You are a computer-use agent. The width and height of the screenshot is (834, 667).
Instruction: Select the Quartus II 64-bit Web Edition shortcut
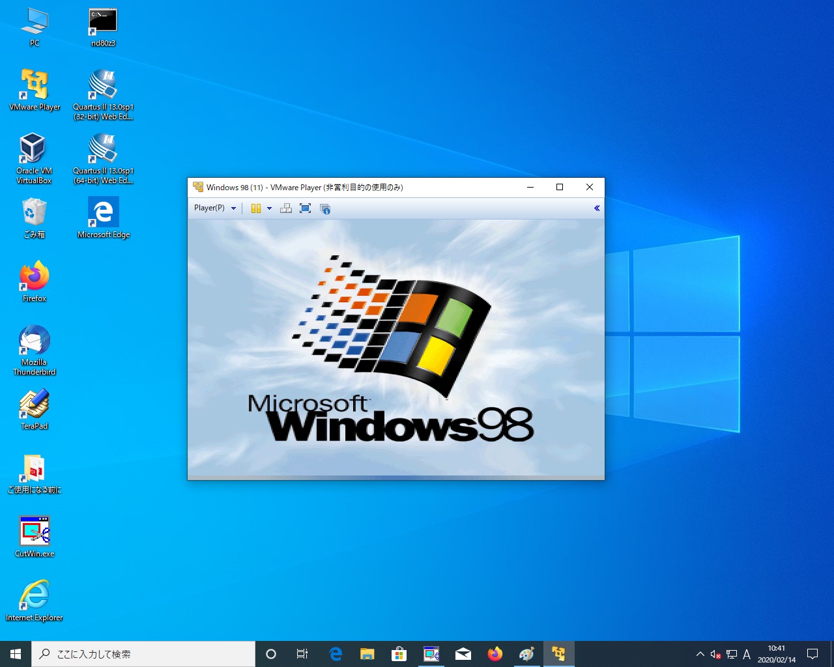pyautogui.click(x=103, y=159)
